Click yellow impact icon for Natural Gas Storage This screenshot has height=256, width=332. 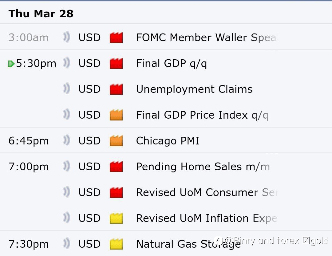pos(116,244)
